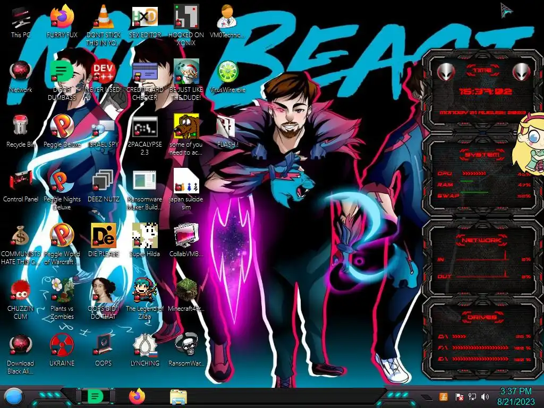This screenshot has width=544, height=408.
Task: Open the green D FOR DUMBASS icon
Action: coord(62,80)
